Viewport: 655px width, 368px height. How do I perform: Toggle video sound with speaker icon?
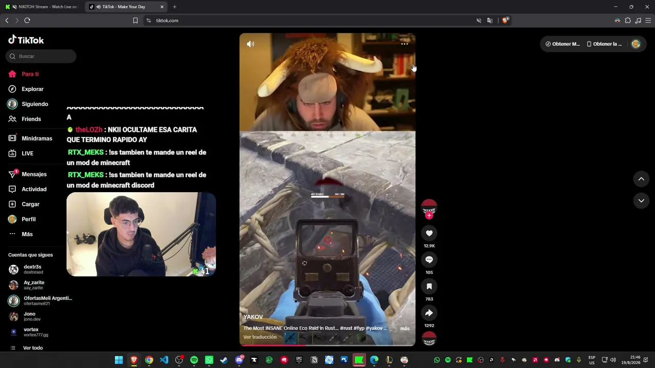(x=250, y=44)
